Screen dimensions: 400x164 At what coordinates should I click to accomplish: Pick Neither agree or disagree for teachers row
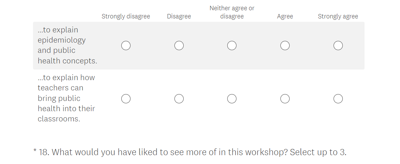pos(232,99)
